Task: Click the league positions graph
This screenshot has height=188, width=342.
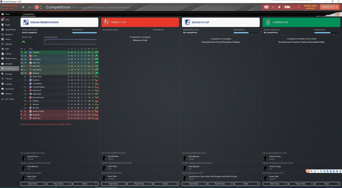Action: coord(70,41)
